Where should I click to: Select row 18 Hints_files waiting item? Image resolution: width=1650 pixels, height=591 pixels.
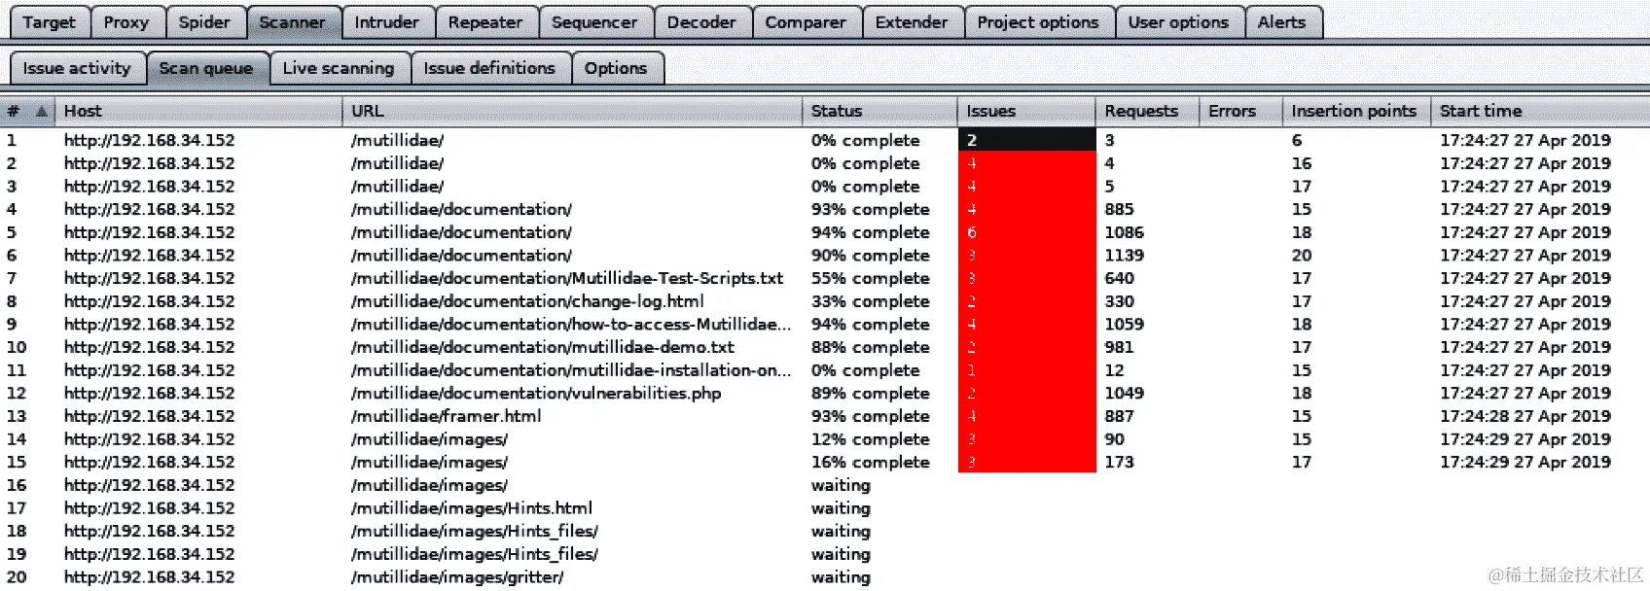pyautogui.click(x=825, y=531)
